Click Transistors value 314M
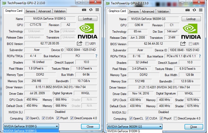This screenshot has height=133, width=208. pos(172,38)
